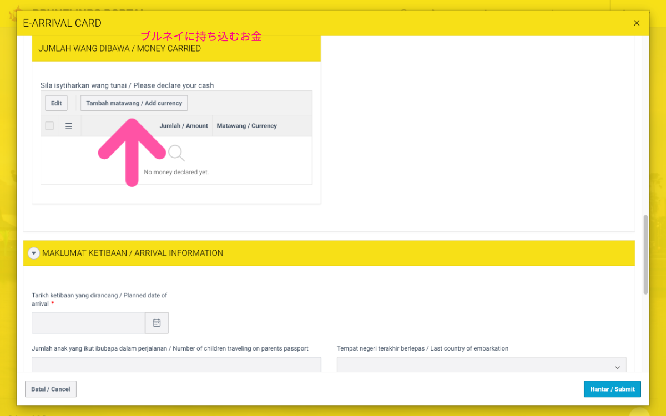This screenshot has height=416, width=666.
Task: Select the Matawang / Currency column header
Action: (x=246, y=125)
